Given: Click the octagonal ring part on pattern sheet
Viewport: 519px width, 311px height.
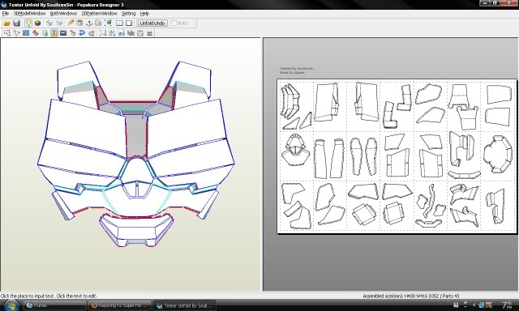Looking at the screenshot, I should 497,155.
